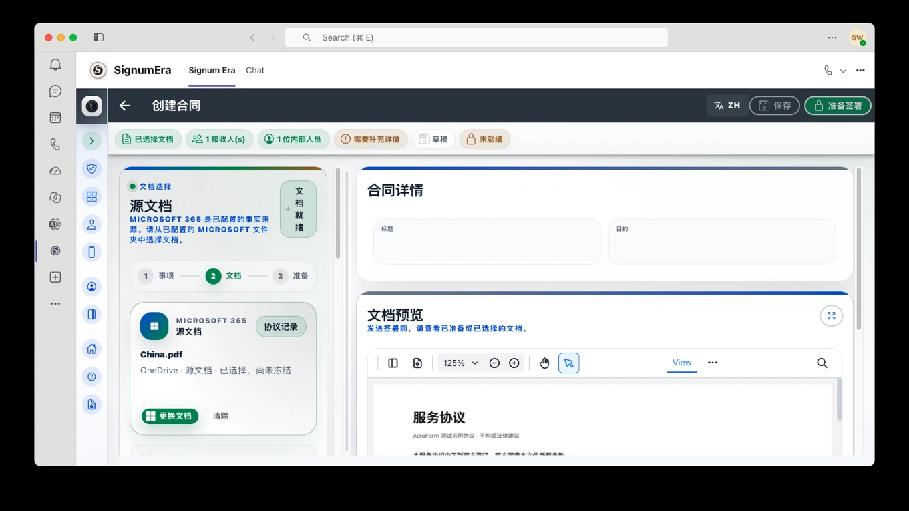Click the mobile device icon in sidebar
The width and height of the screenshot is (909, 511).
click(92, 252)
